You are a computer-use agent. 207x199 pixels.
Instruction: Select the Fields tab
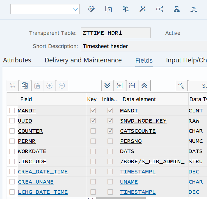click(x=144, y=60)
